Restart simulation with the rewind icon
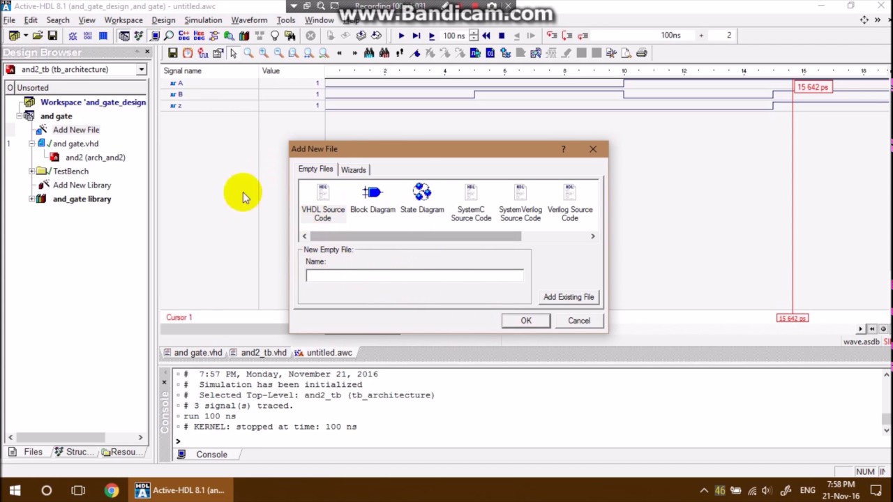This screenshot has width=893, height=502. (486, 36)
